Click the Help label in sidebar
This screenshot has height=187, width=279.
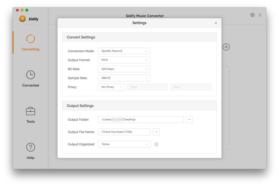(x=30, y=158)
